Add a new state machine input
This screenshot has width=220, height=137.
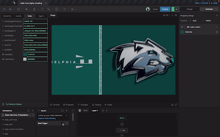[67, 111]
